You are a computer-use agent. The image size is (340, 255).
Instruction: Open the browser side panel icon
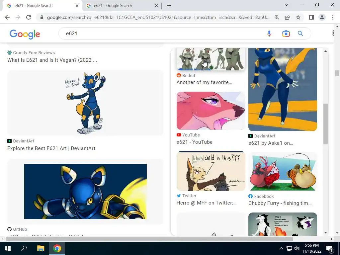pos(311,17)
